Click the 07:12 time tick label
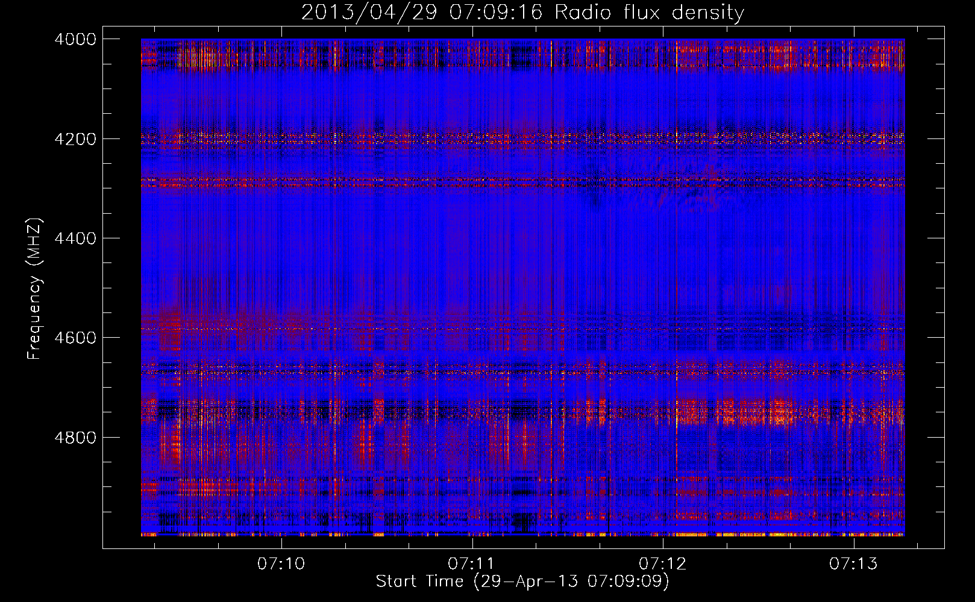 663,563
